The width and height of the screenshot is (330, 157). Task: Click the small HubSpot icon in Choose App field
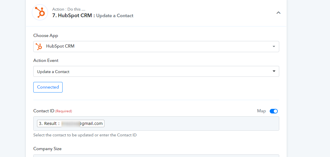(39, 46)
